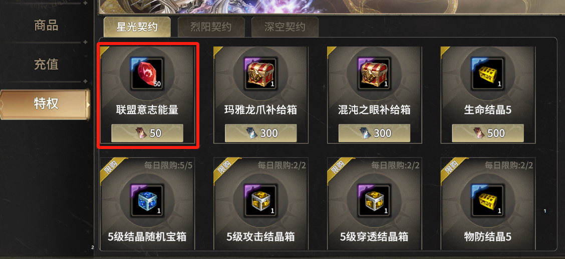
Task: Select the 混沌之眼补给箱 chest icon
Action: click(374, 73)
